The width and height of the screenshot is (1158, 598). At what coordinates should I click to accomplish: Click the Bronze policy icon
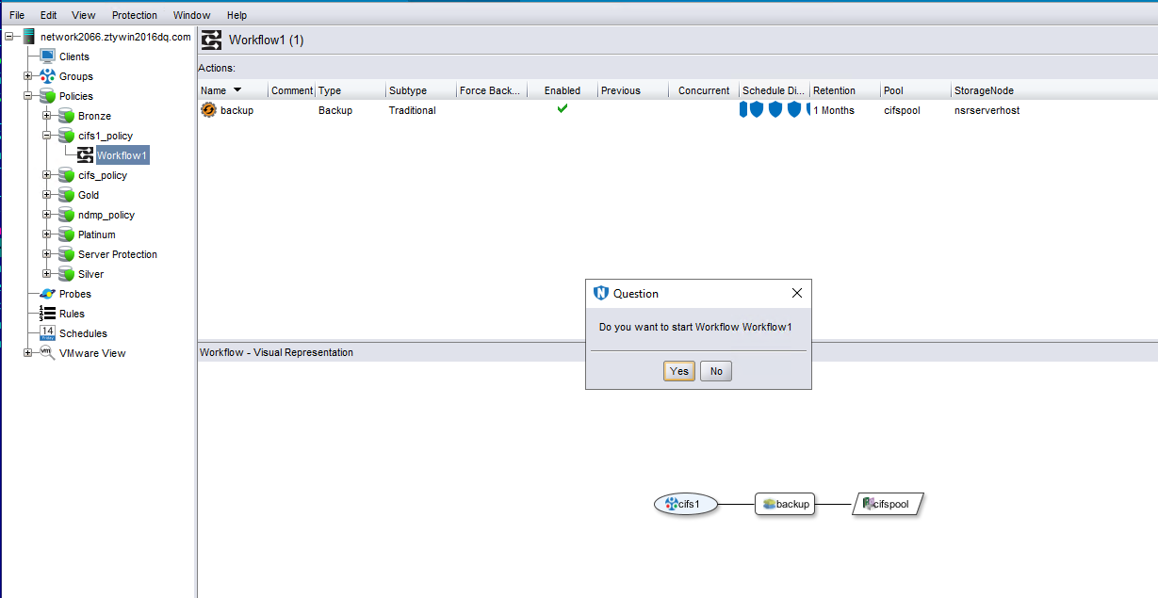(66, 116)
